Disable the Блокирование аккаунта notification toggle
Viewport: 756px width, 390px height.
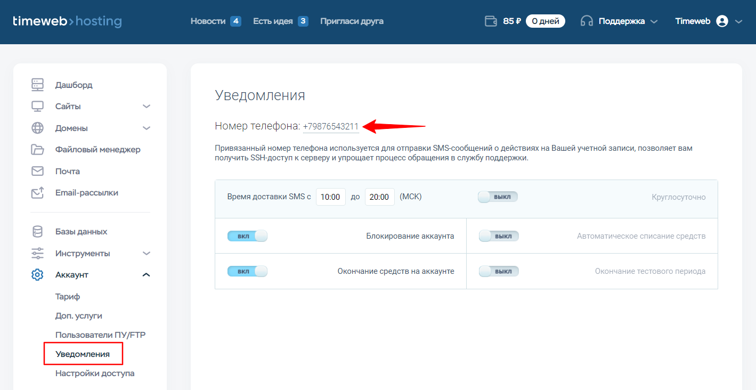[247, 236]
